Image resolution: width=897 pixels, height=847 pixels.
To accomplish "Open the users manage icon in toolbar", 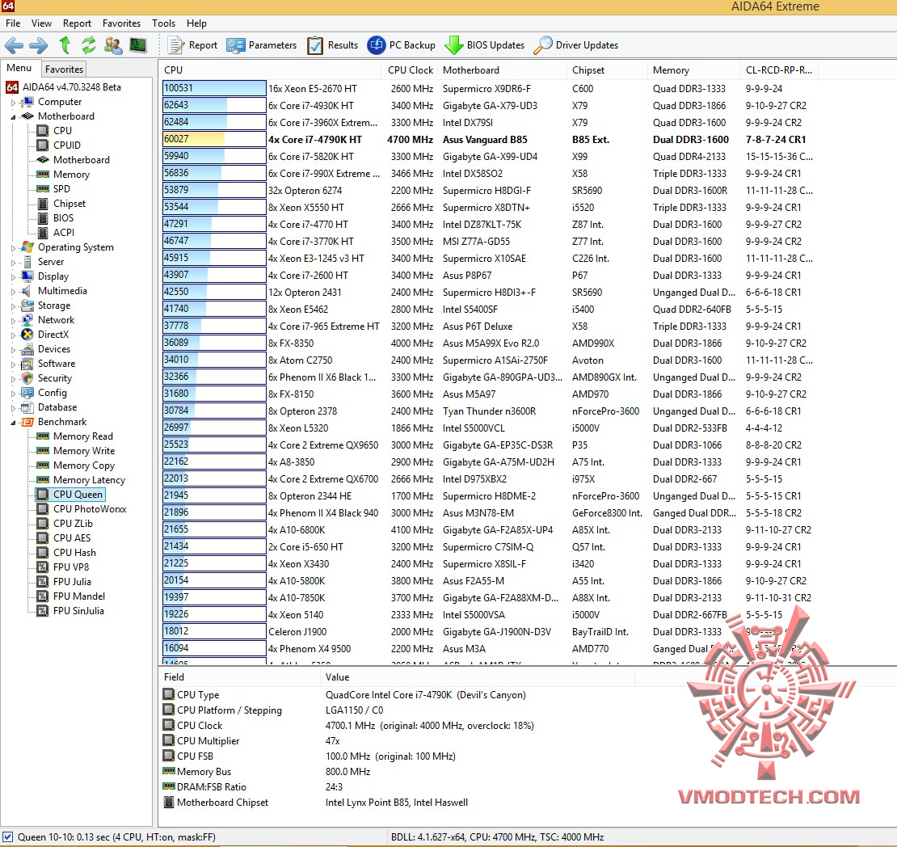I will (x=113, y=45).
